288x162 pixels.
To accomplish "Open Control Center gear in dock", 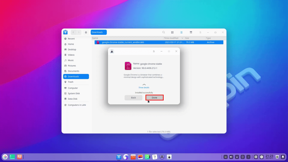I will [x=162, y=157].
